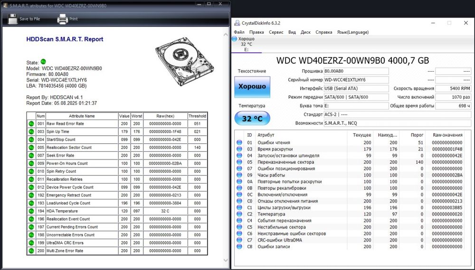475x270 pixels.
Task: Click the HDDScan window title bar icon
Action: point(5,5)
